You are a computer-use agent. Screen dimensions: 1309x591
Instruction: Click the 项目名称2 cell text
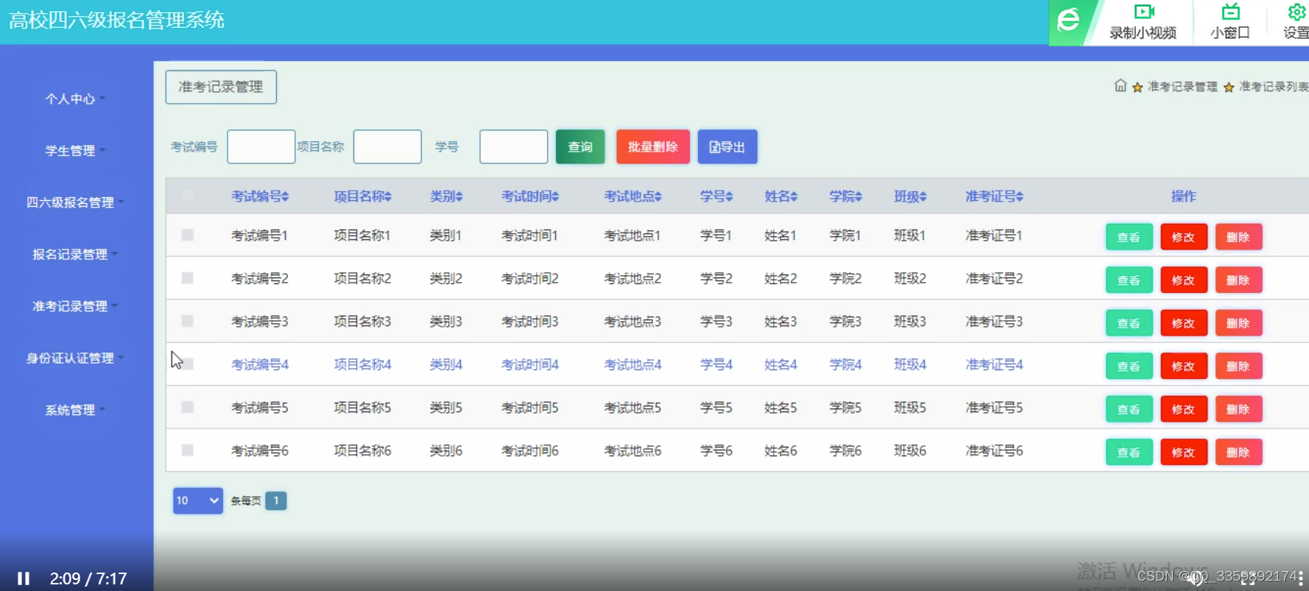tap(362, 278)
